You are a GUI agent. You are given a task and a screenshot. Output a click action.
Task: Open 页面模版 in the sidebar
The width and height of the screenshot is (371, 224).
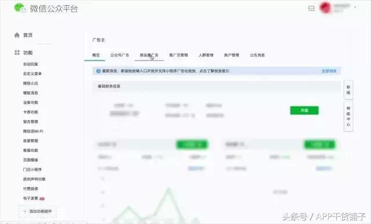coord(31,160)
